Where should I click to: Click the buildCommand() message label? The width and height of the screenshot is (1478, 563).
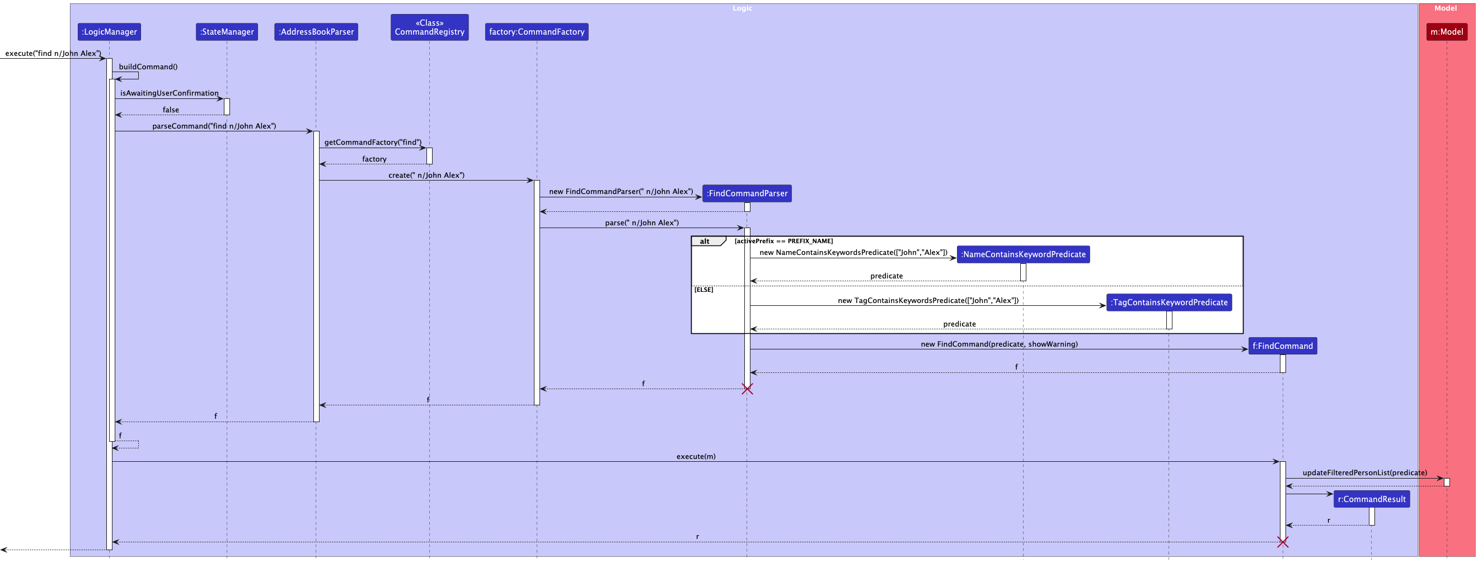pos(148,67)
